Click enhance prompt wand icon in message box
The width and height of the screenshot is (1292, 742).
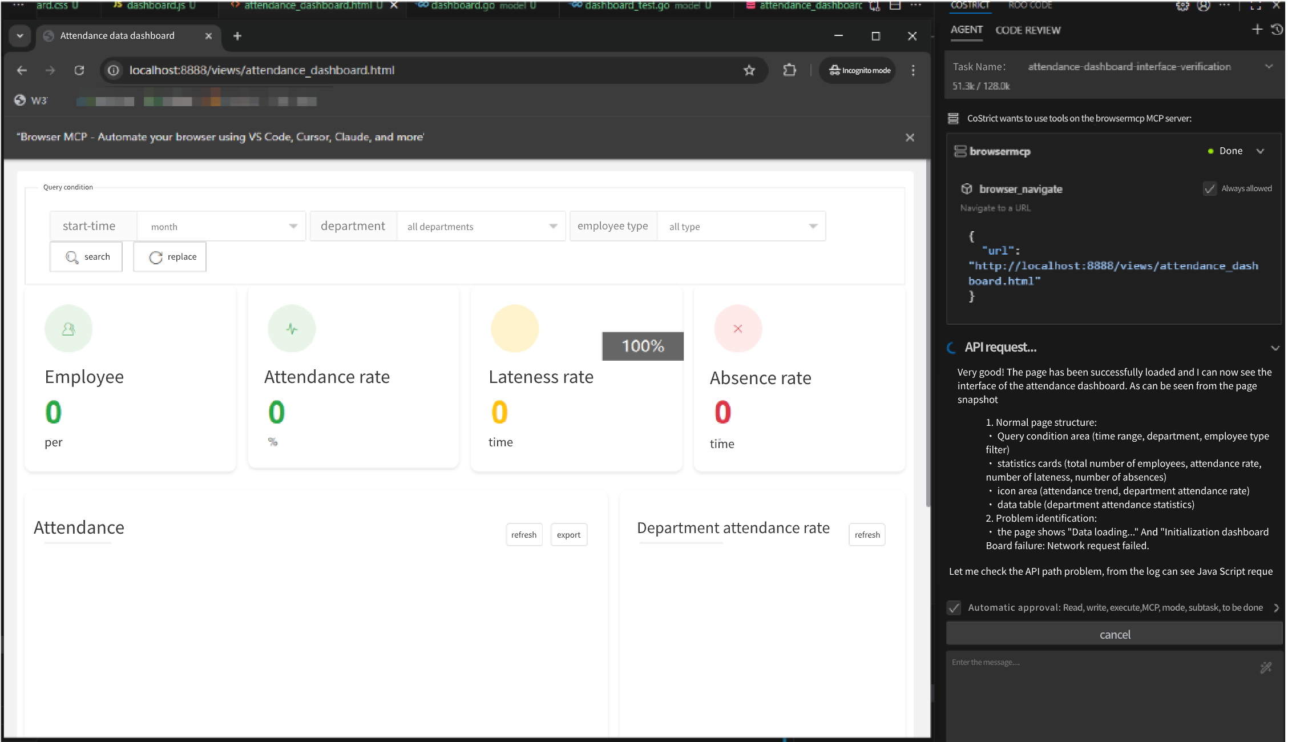click(1266, 667)
